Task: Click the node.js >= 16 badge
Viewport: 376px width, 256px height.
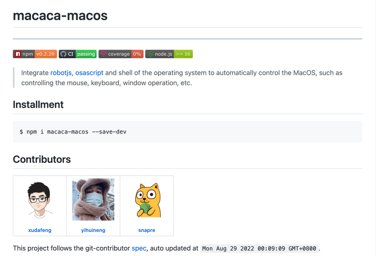Action: click(x=169, y=54)
